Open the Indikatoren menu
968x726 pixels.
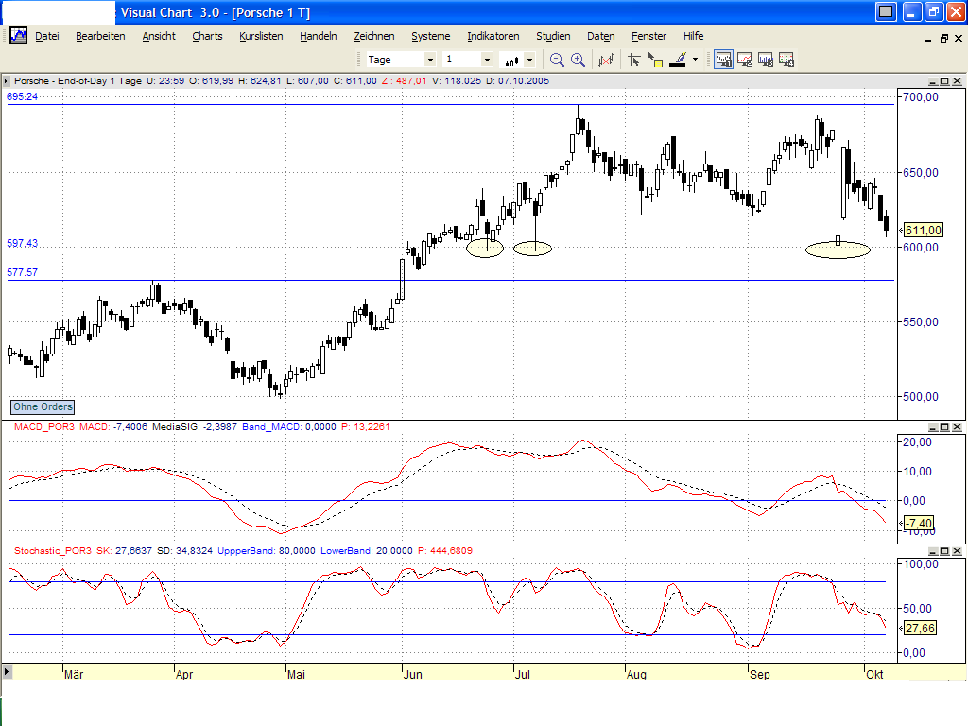pyautogui.click(x=493, y=36)
